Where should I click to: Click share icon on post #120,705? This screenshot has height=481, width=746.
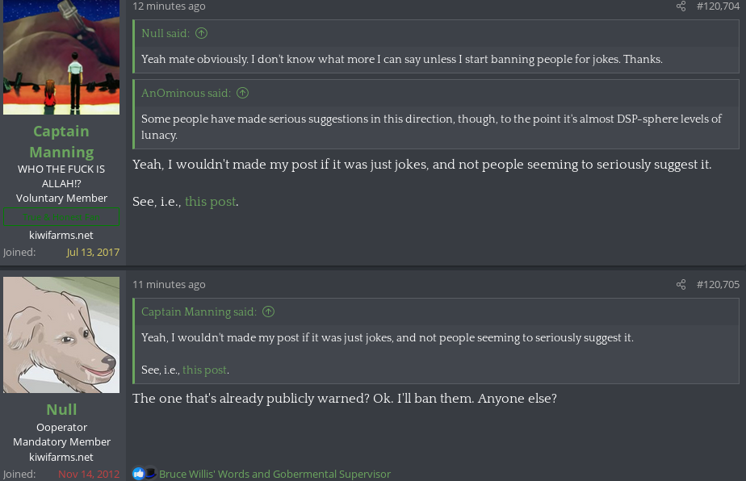coord(681,285)
